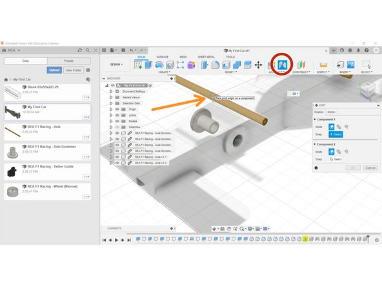This screenshot has height=286, width=382.
Task: Switch to the TOOLS tab
Action: click(230, 57)
